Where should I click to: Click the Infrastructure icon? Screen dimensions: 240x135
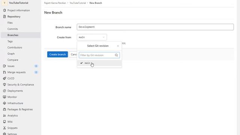(4, 103)
